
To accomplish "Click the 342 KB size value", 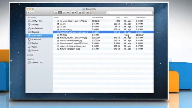I will click(x=117, y=38).
